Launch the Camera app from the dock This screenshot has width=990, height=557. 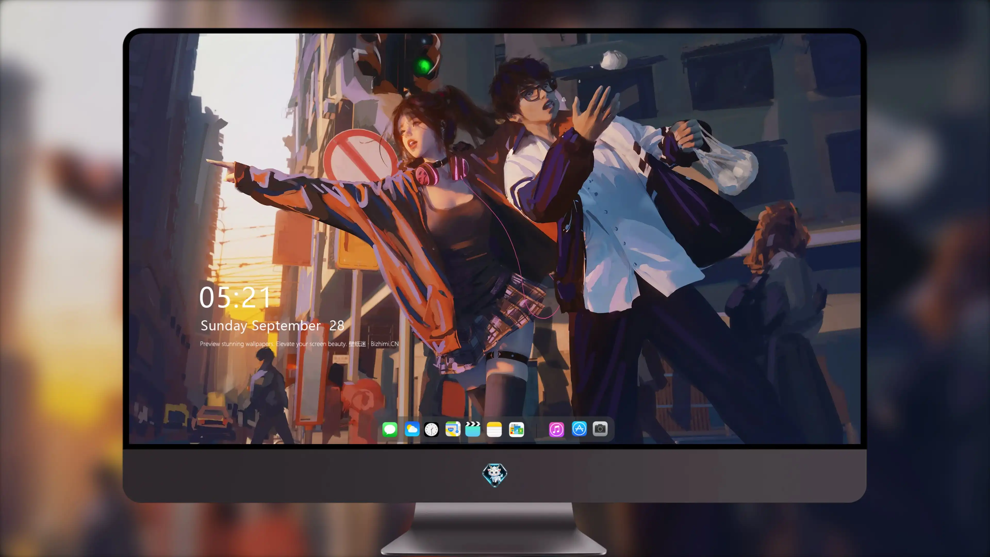pos(600,429)
